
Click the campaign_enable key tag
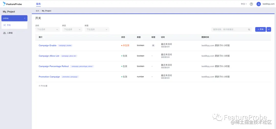pos(65,46)
